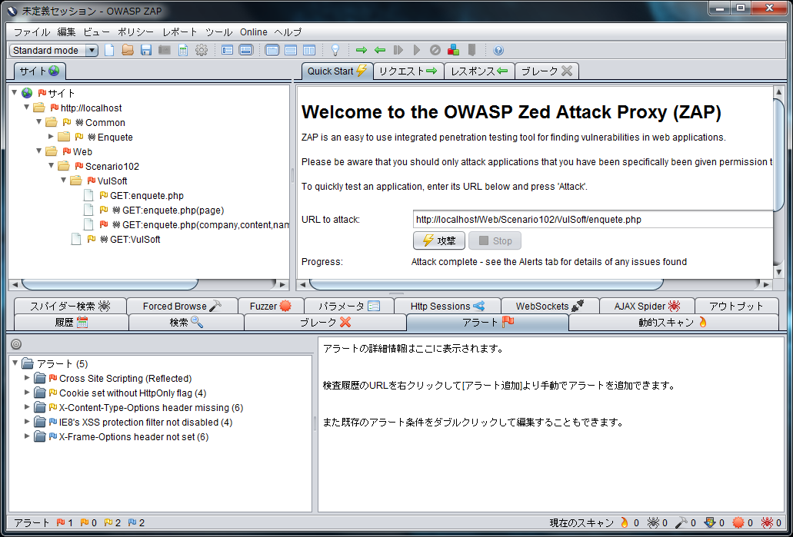Collapse the http://localhost tree node
The width and height of the screenshot is (793, 537).
pos(27,107)
